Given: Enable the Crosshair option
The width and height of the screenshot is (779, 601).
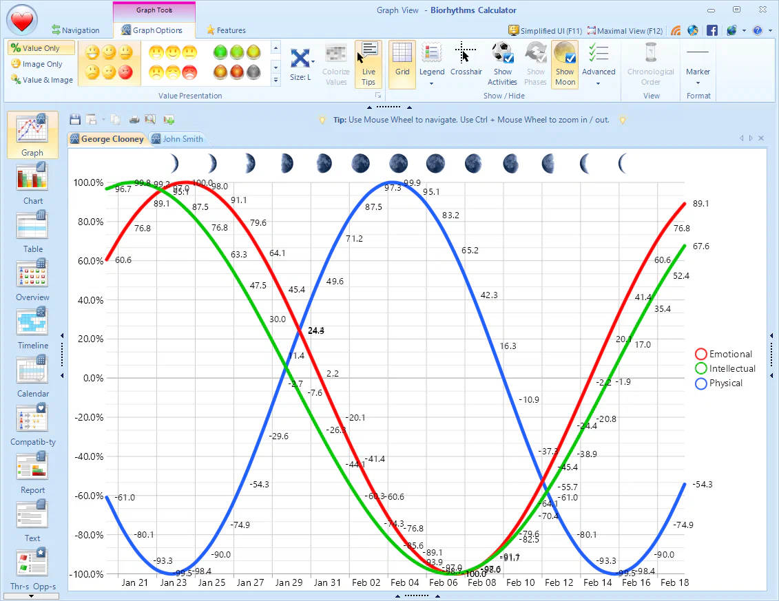Looking at the screenshot, I should [x=466, y=63].
